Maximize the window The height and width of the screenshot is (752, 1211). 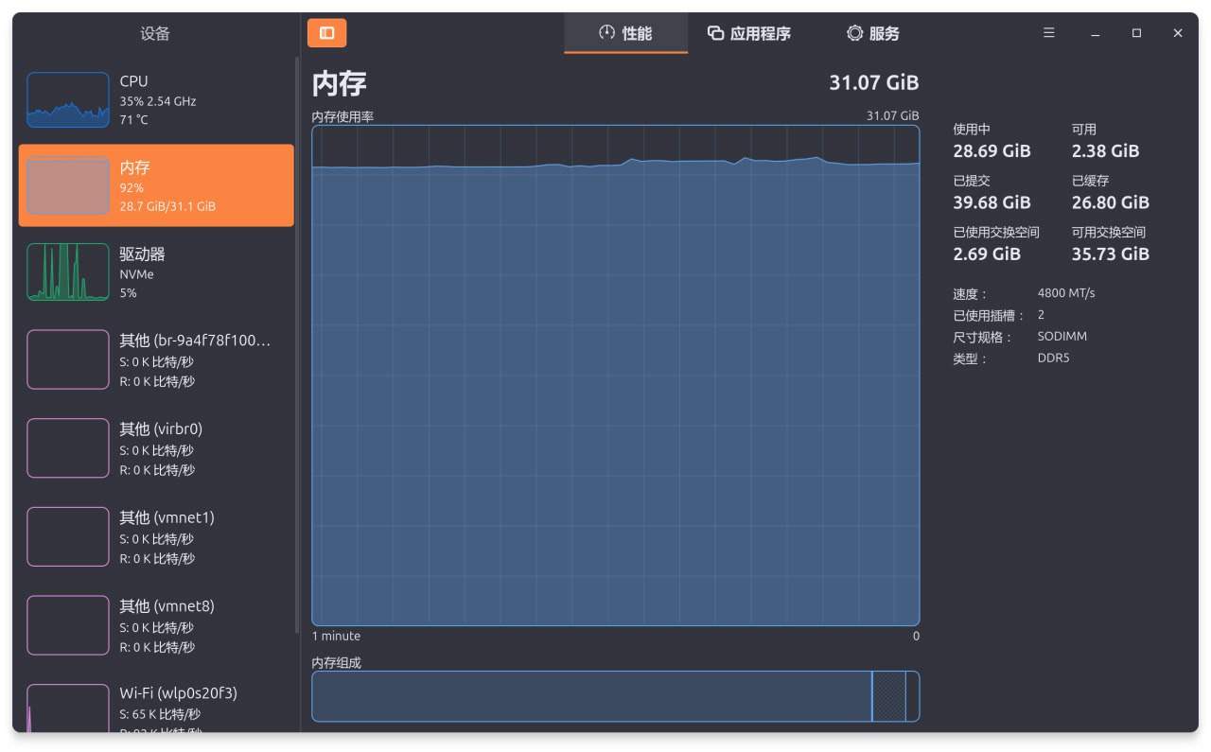pos(1136,33)
